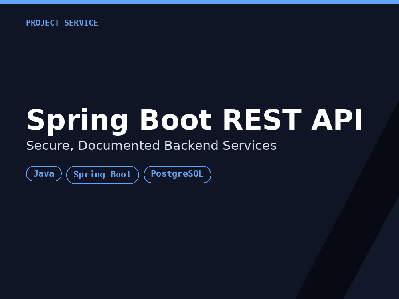Select the Spring Boot tag pill

[103, 175]
